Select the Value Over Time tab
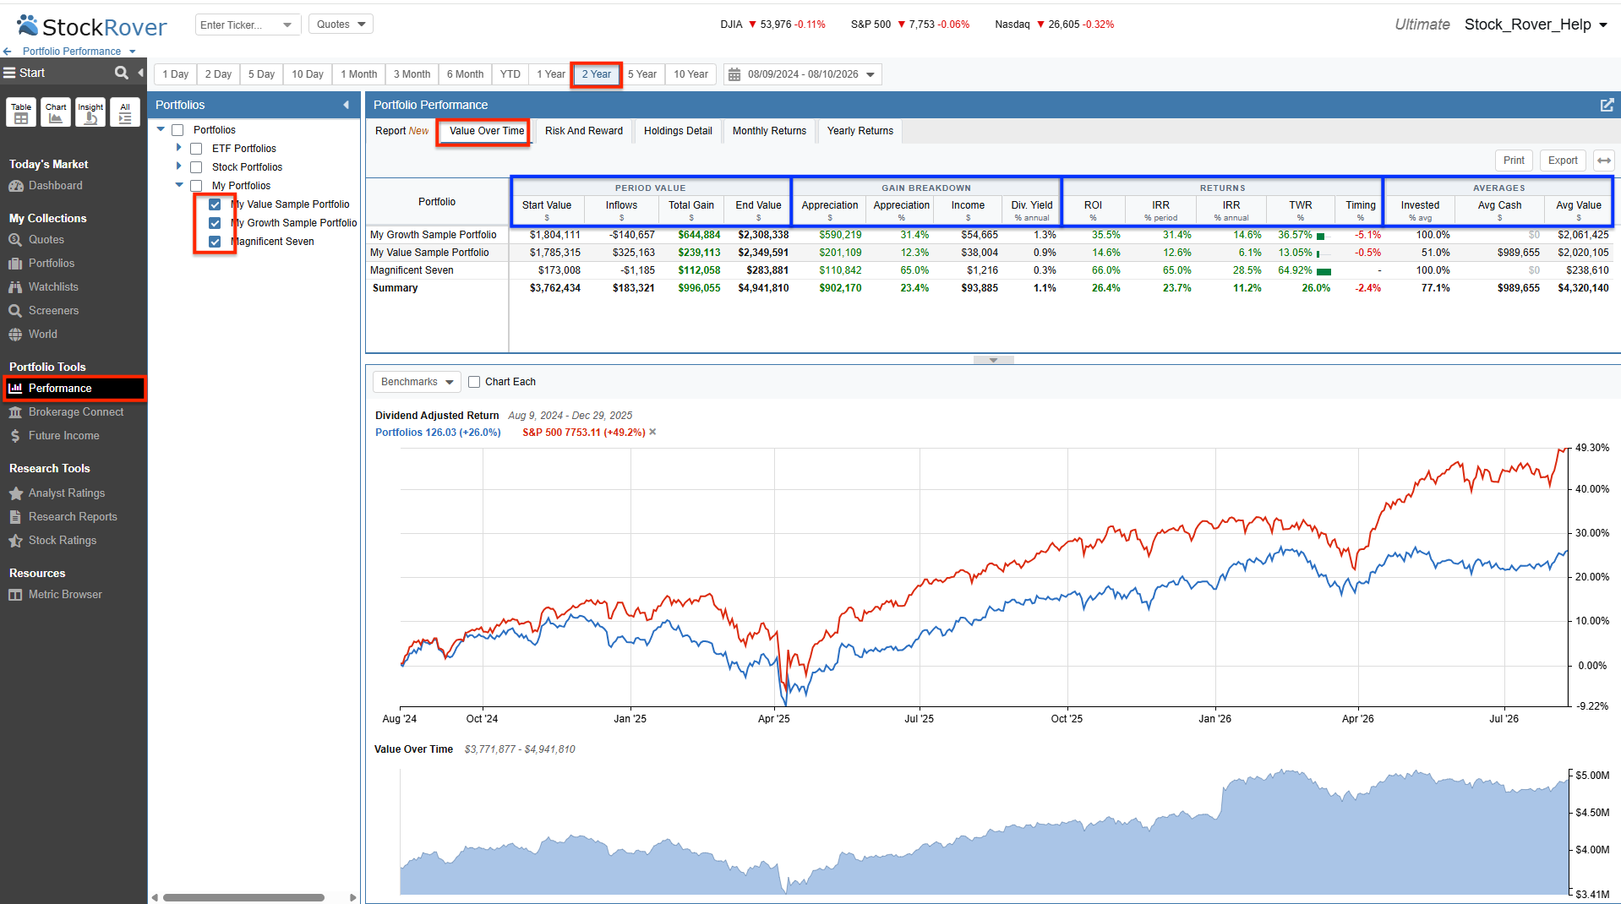This screenshot has height=904, width=1621. pyautogui.click(x=486, y=131)
